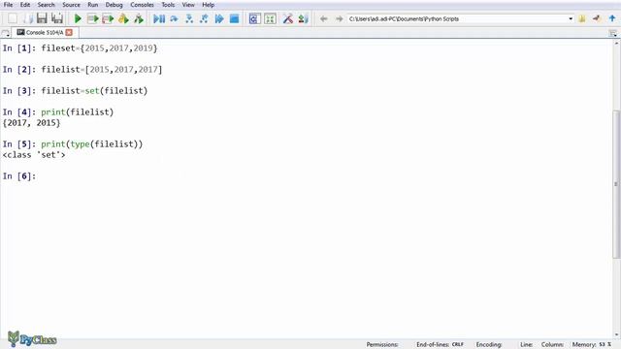The height and width of the screenshot is (349, 621).
Task: Click End-of-lines CRLF status entry
Action: click(x=440, y=345)
